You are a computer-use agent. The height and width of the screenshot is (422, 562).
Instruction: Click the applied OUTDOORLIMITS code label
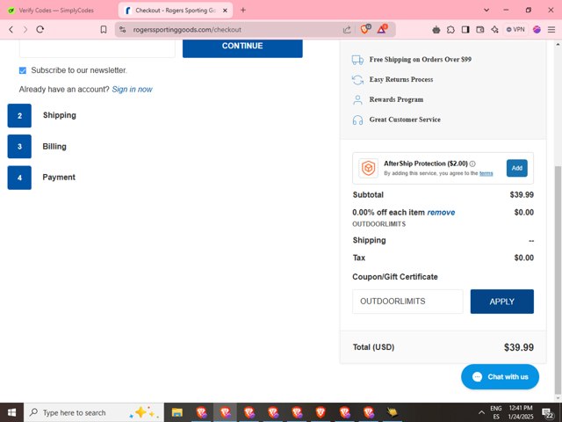click(378, 224)
